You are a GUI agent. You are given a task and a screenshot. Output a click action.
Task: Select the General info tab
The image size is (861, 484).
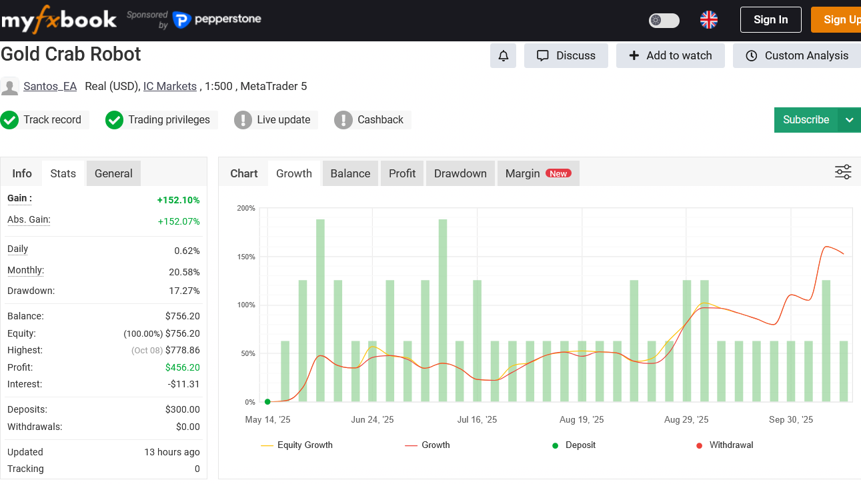(x=113, y=173)
